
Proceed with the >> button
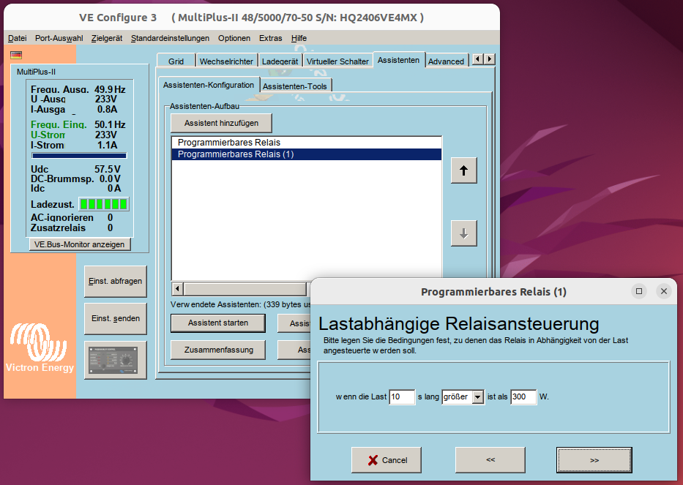594,460
